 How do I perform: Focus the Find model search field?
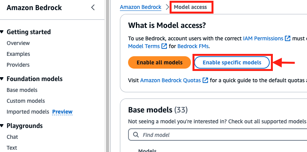(x=217, y=135)
